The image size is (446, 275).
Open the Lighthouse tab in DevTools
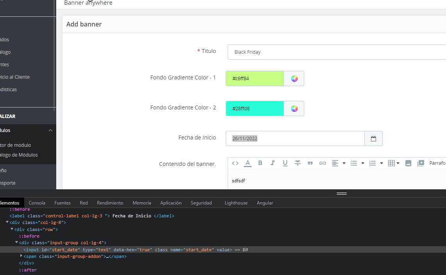click(236, 203)
